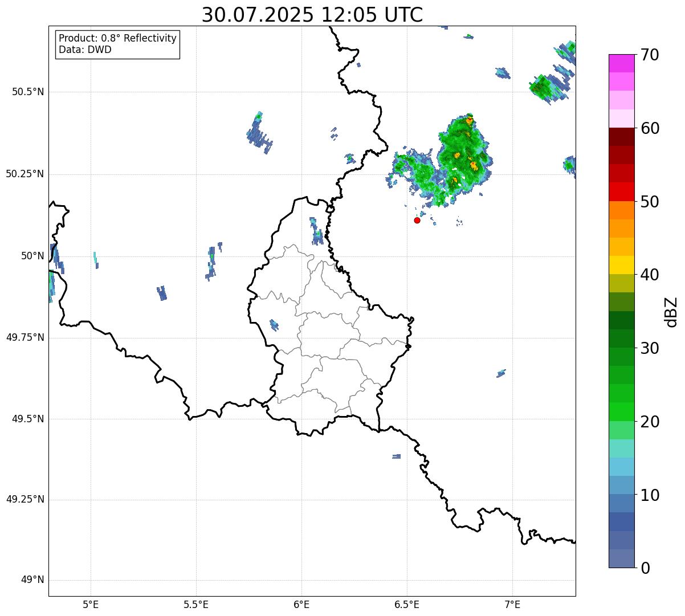Click the 50.25°N latitude label
The width and height of the screenshot is (685, 616).
tap(25, 174)
